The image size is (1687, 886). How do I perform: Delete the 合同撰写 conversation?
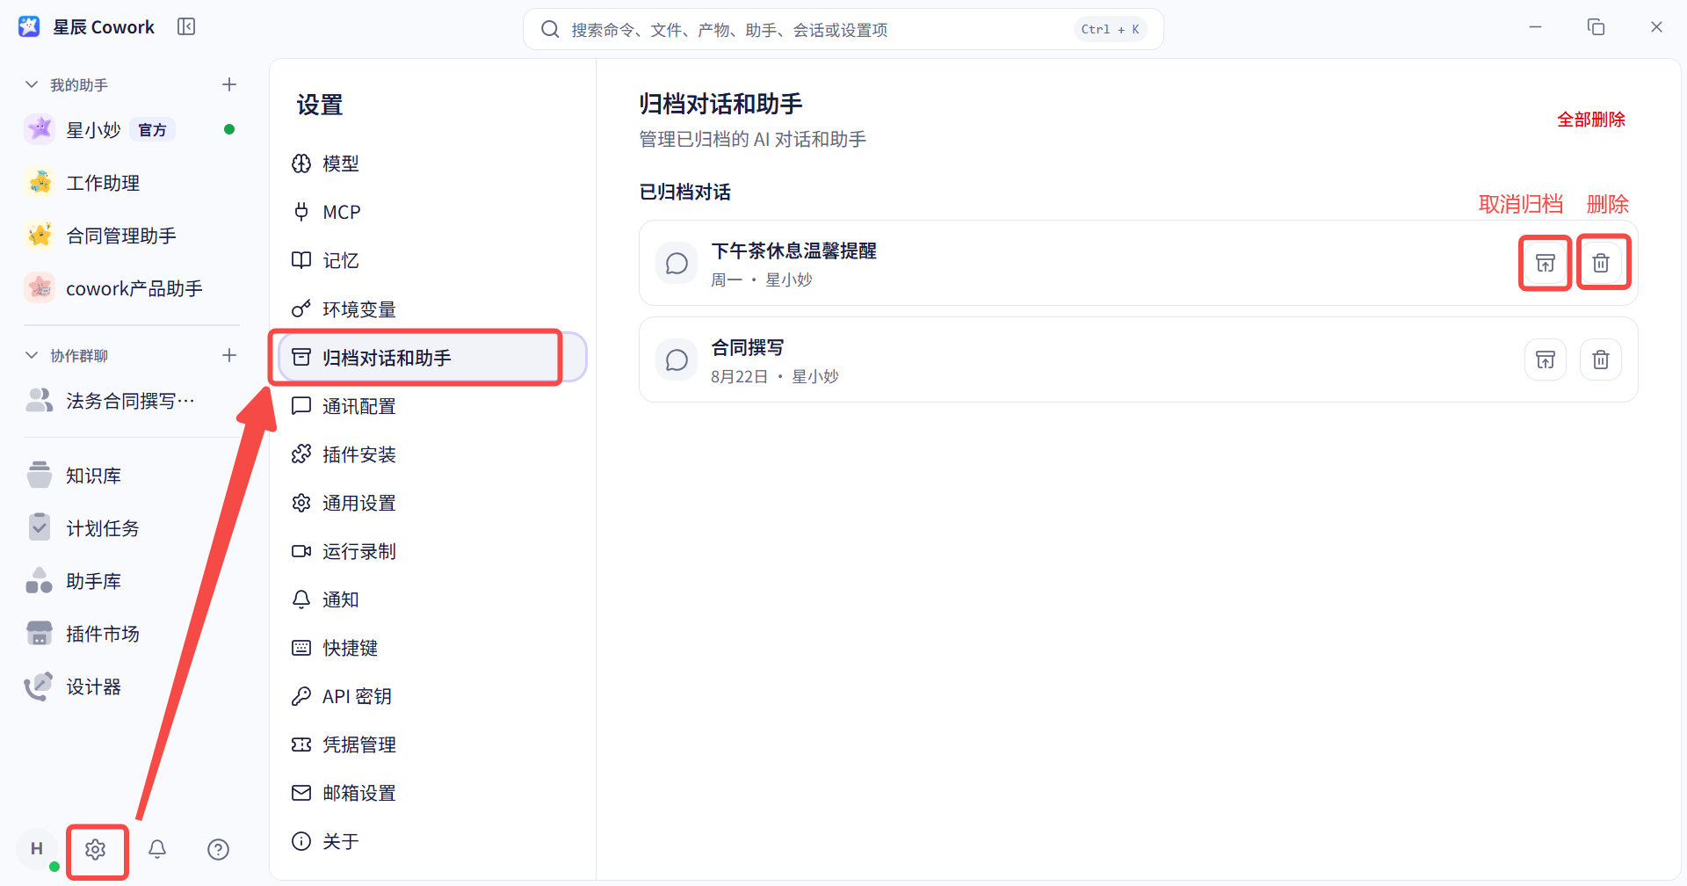[x=1601, y=359]
